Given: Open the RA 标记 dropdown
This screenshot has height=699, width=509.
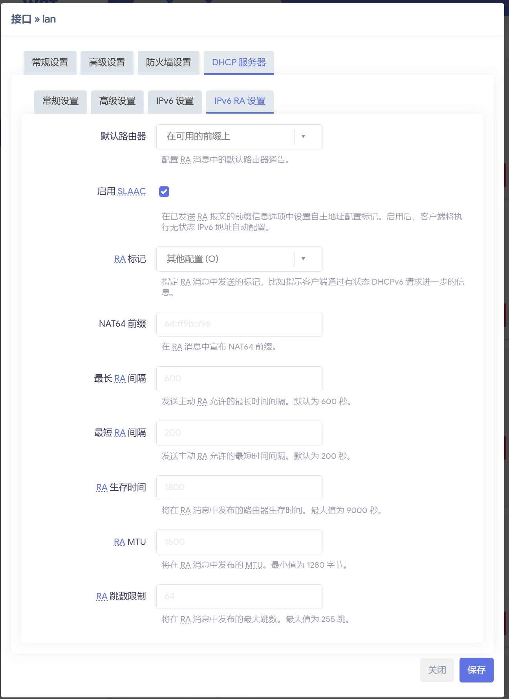Looking at the screenshot, I should pos(239,259).
